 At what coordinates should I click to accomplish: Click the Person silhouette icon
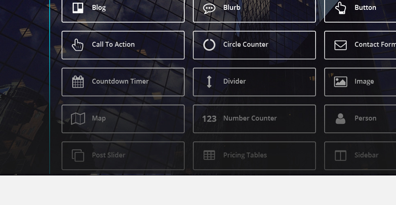(341, 118)
